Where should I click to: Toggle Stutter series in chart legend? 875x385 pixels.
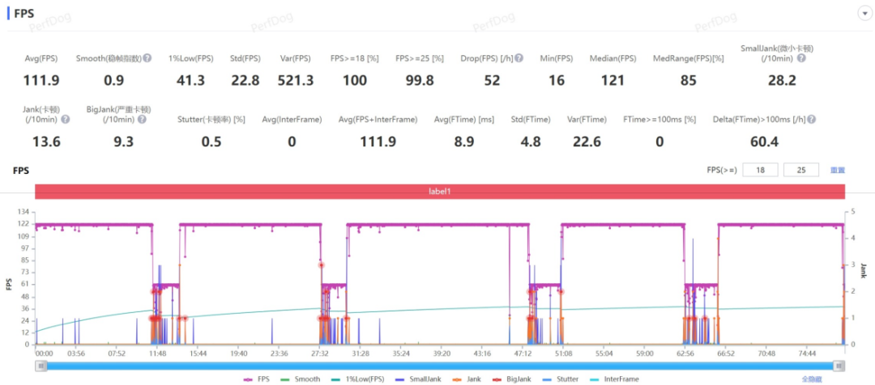coord(562,379)
